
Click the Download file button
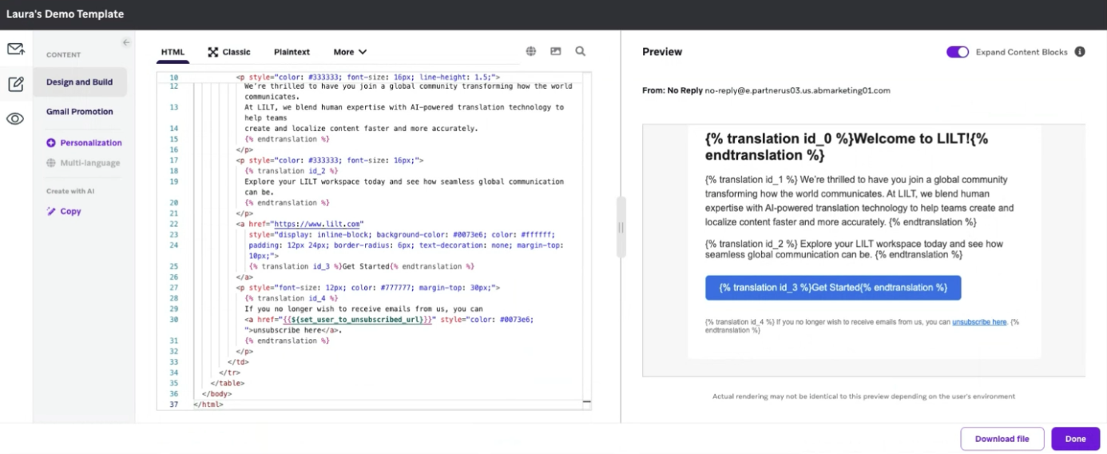click(x=1002, y=439)
